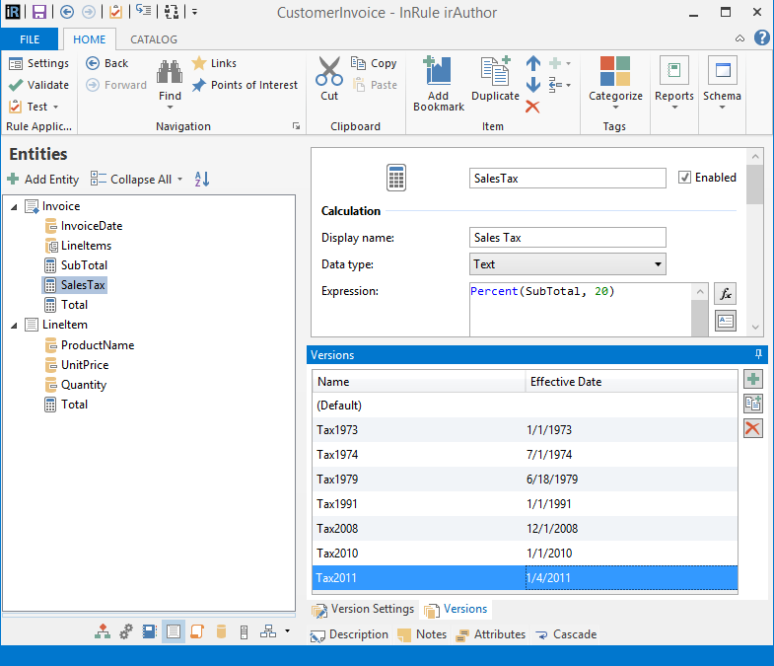Click the Add Entity button
The height and width of the screenshot is (666, 774).
tap(43, 180)
